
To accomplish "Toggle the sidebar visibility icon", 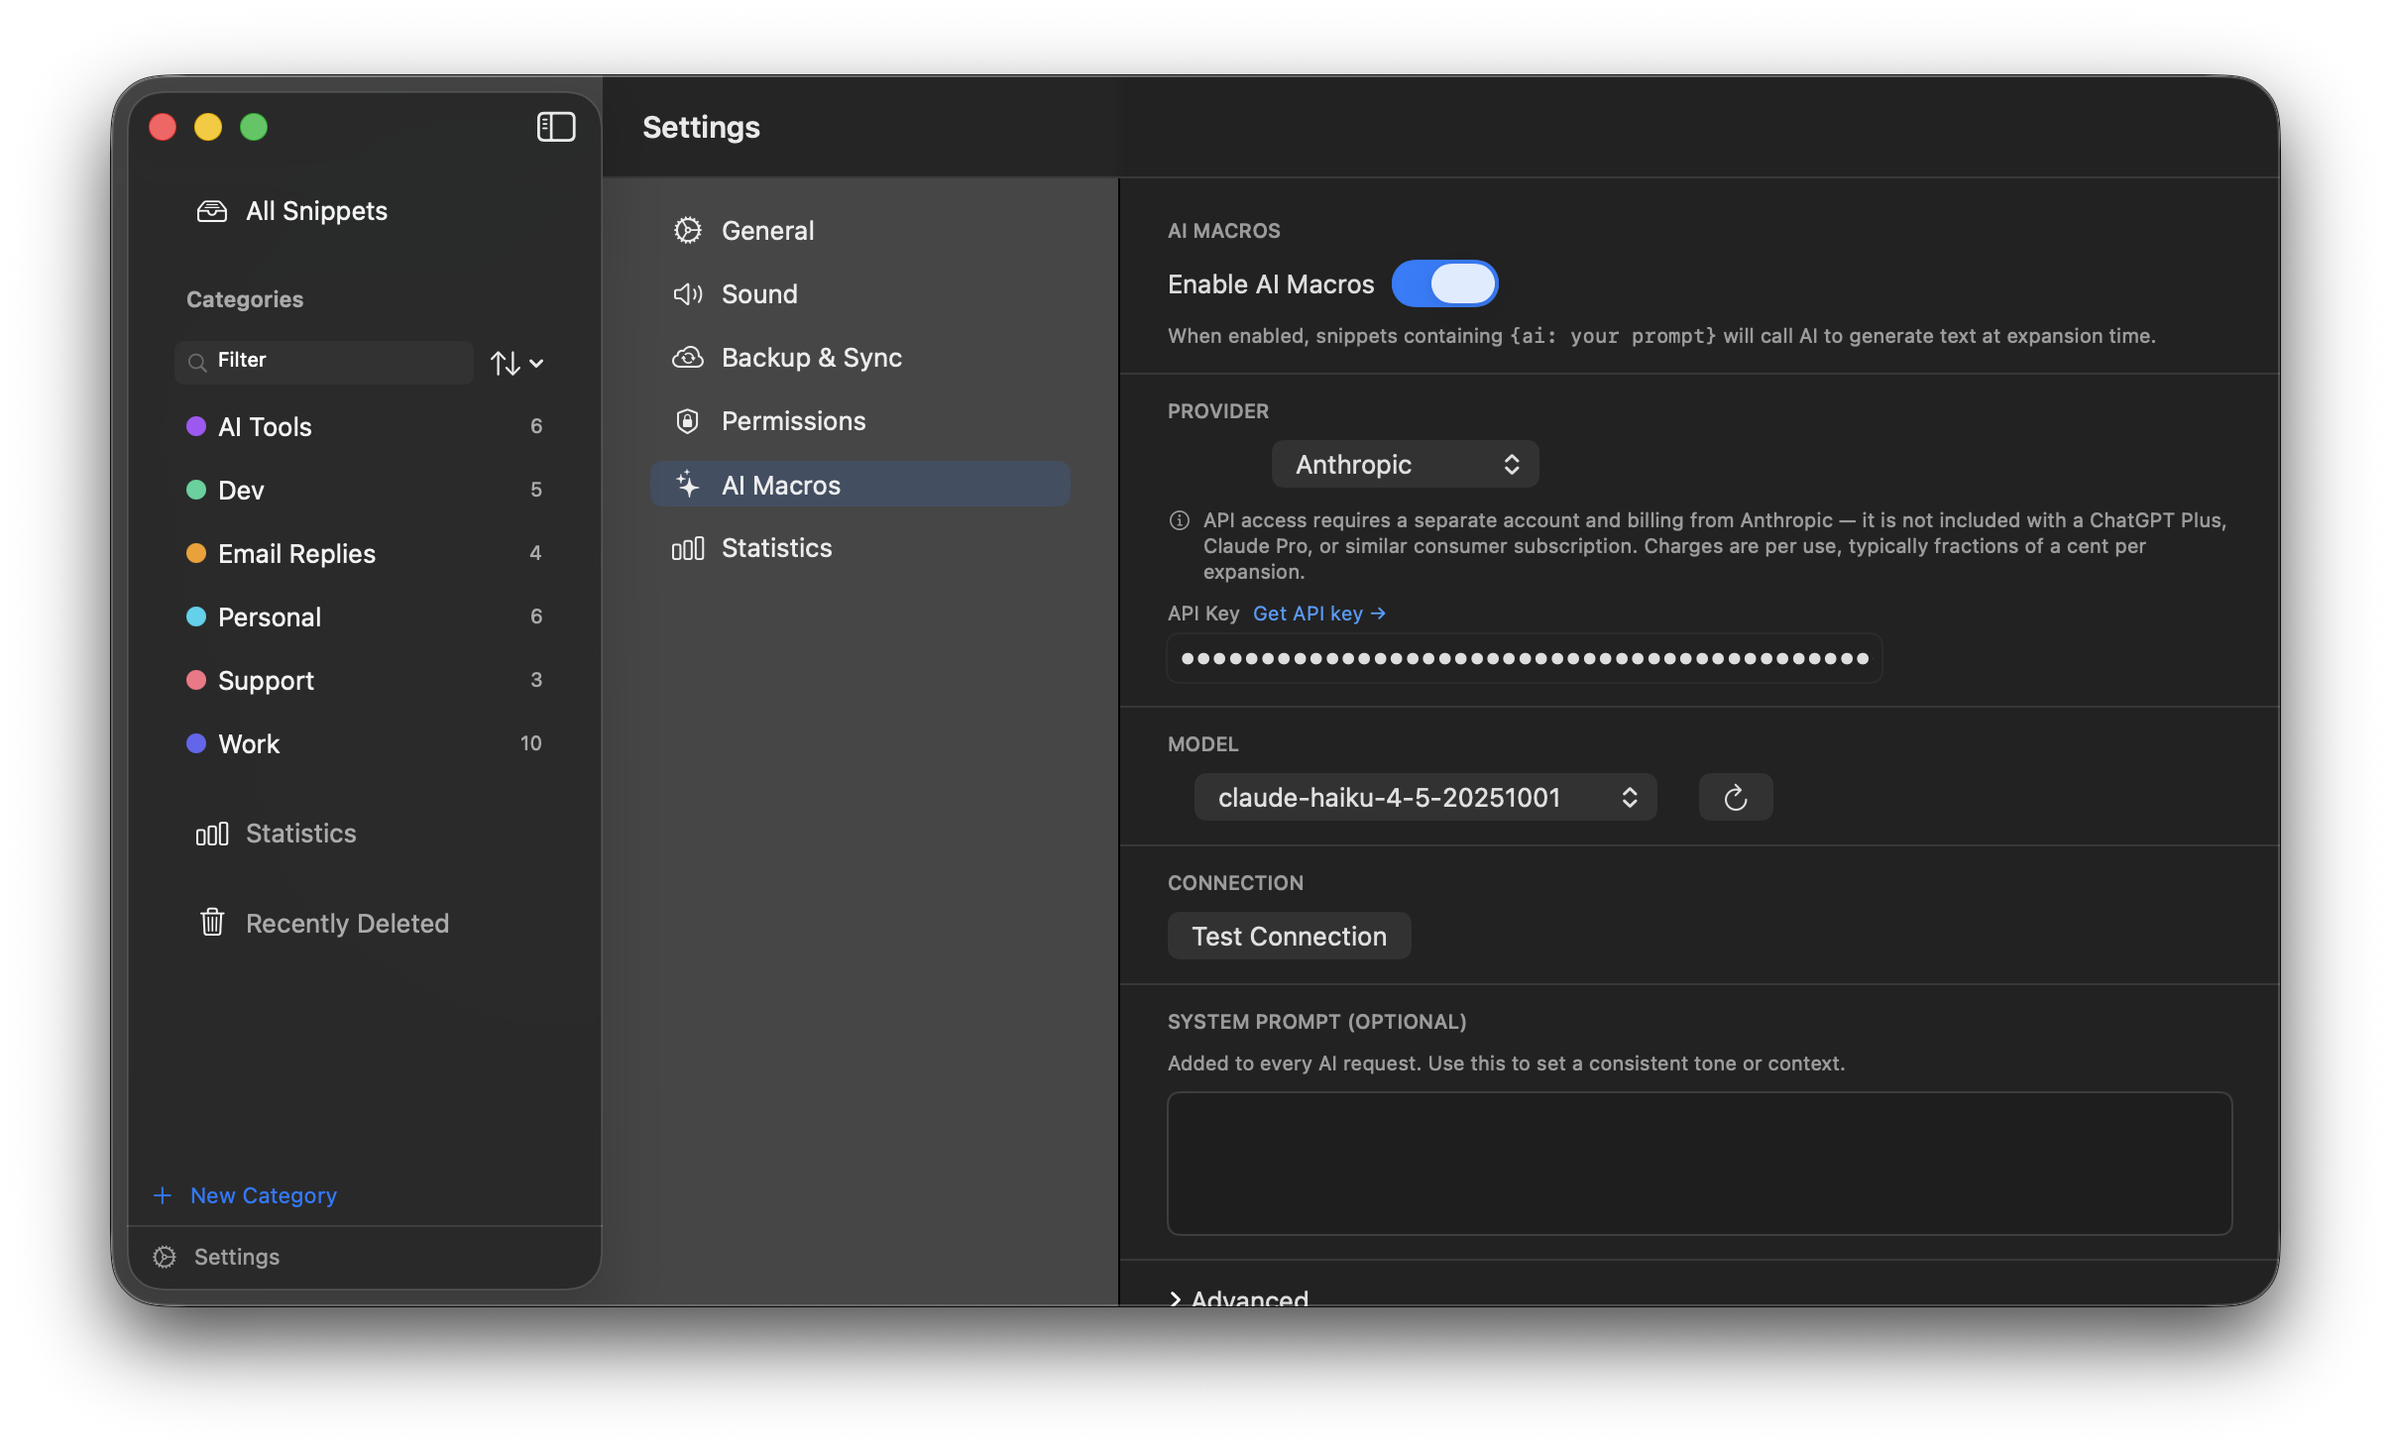I will click(555, 127).
